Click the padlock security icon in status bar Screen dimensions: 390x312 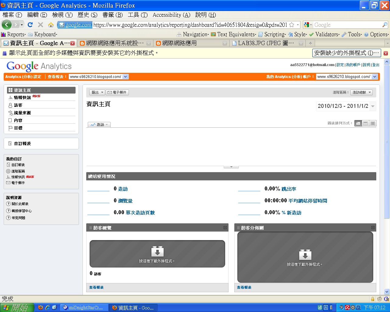(x=372, y=299)
